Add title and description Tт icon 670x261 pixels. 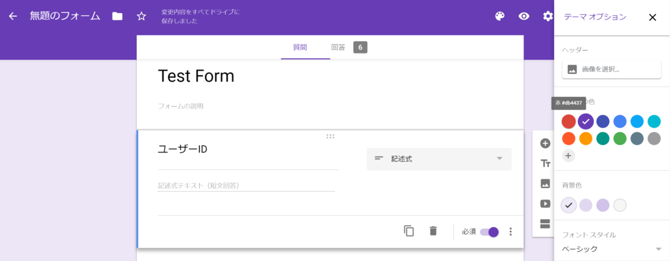pos(545,163)
